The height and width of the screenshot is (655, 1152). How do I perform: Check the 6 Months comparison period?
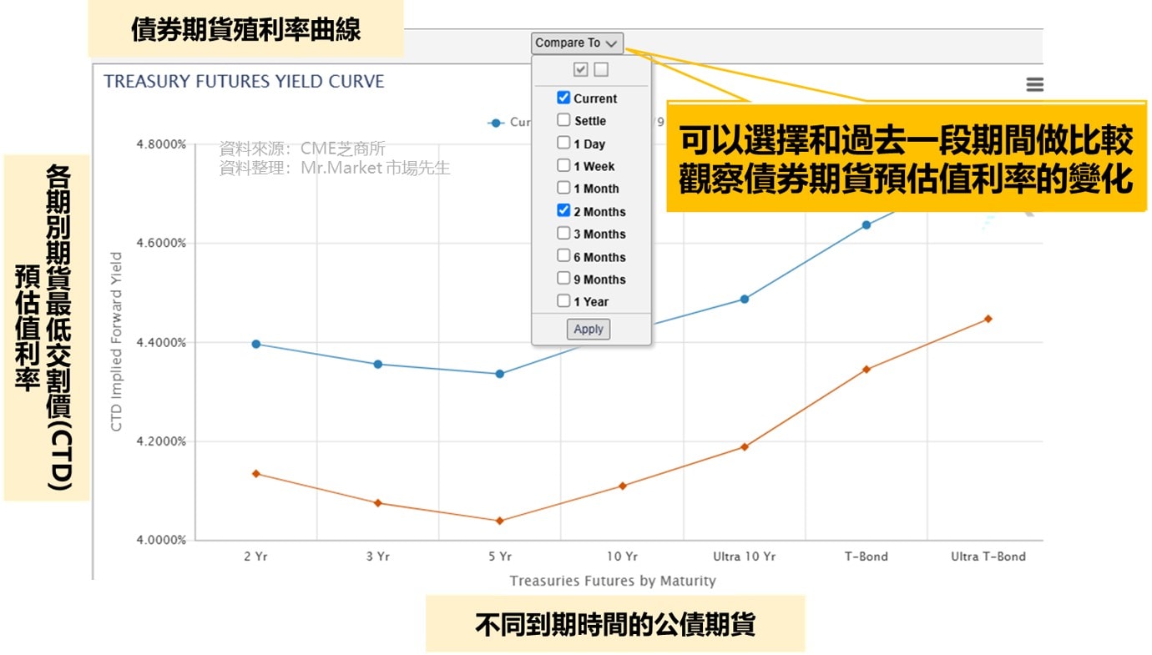coord(563,256)
